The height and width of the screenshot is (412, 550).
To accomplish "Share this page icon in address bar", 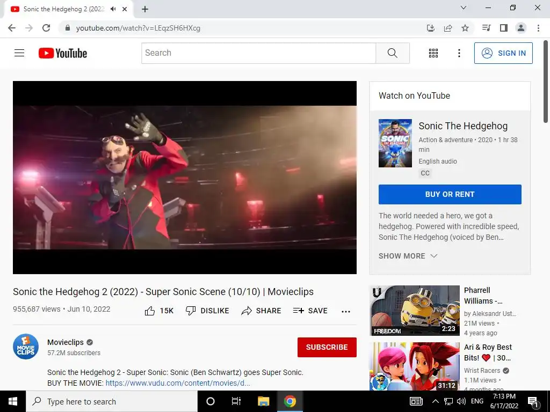I will [448, 28].
